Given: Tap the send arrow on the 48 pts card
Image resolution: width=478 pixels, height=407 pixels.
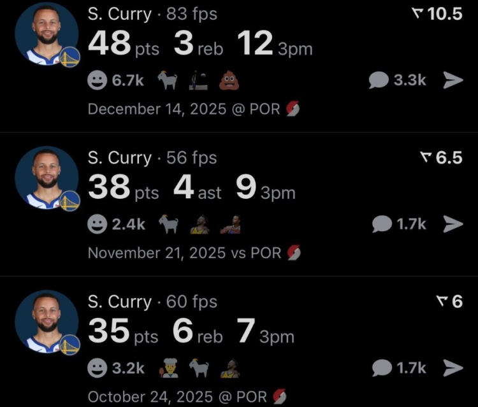Looking at the screenshot, I should click(x=453, y=80).
